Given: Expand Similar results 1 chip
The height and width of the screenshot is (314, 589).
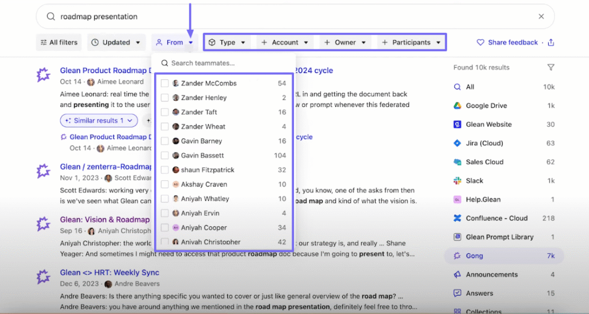Looking at the screenshot, I should (99, 121).
